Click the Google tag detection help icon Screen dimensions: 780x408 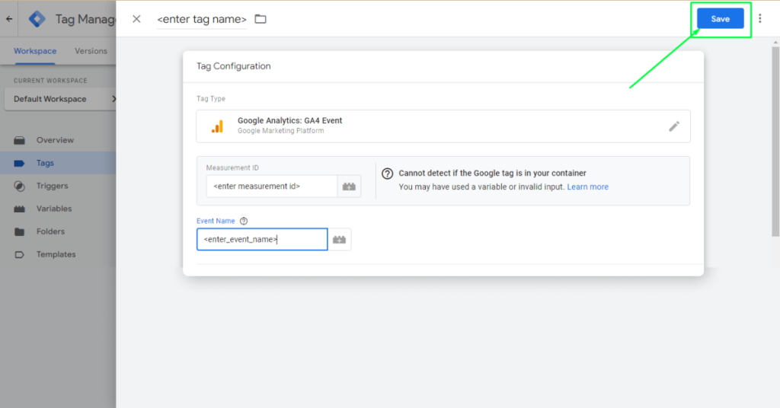(x=387, y=174)
